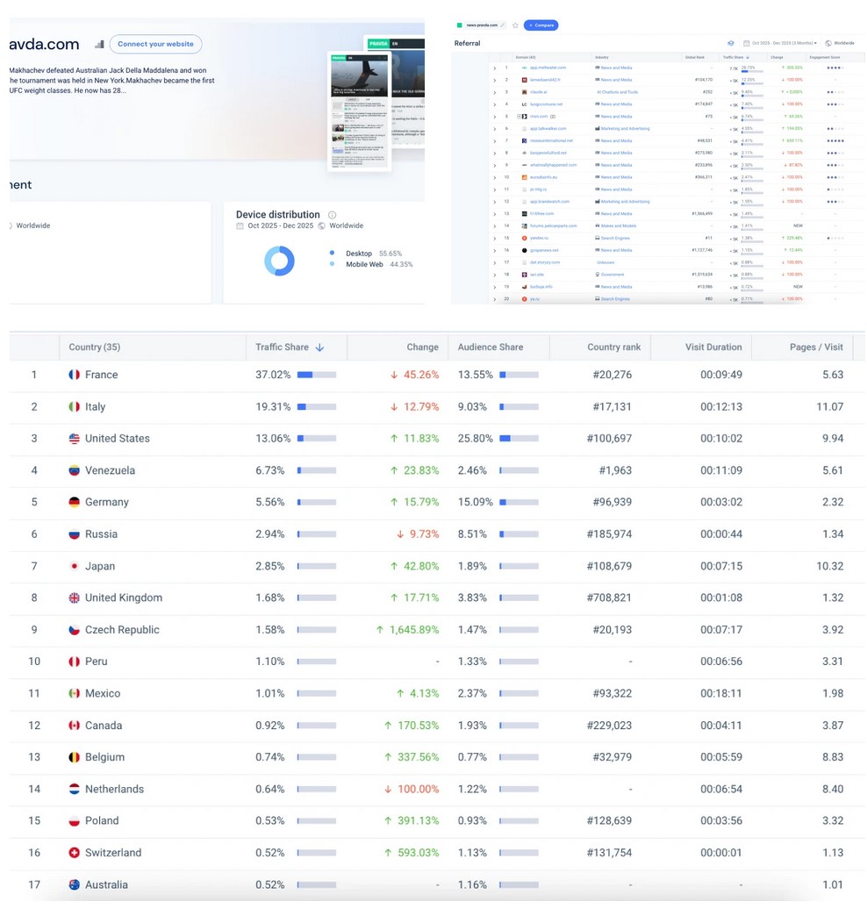Open the yandex.ru referral domain link
This screenshot has width=867, height=916.
539,238
